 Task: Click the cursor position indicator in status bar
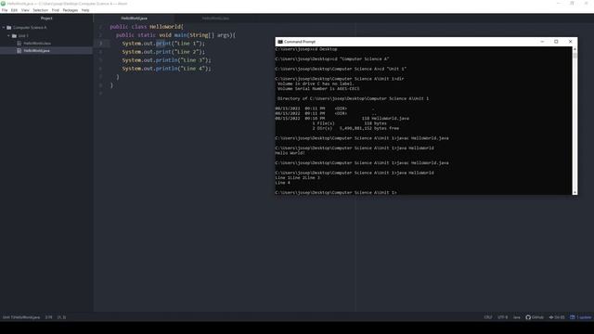48,317
